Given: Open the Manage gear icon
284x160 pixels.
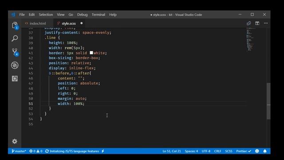Looking at the screenshot, I should pyautogui.click(x=15, y=141).
